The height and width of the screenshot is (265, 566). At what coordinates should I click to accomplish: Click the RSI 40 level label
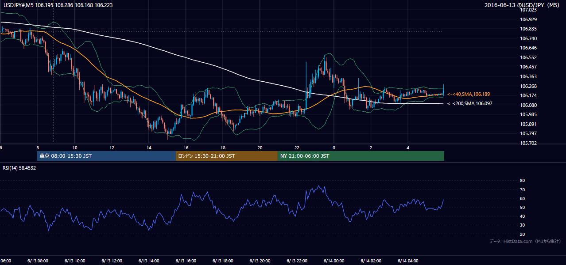(522, 216)
